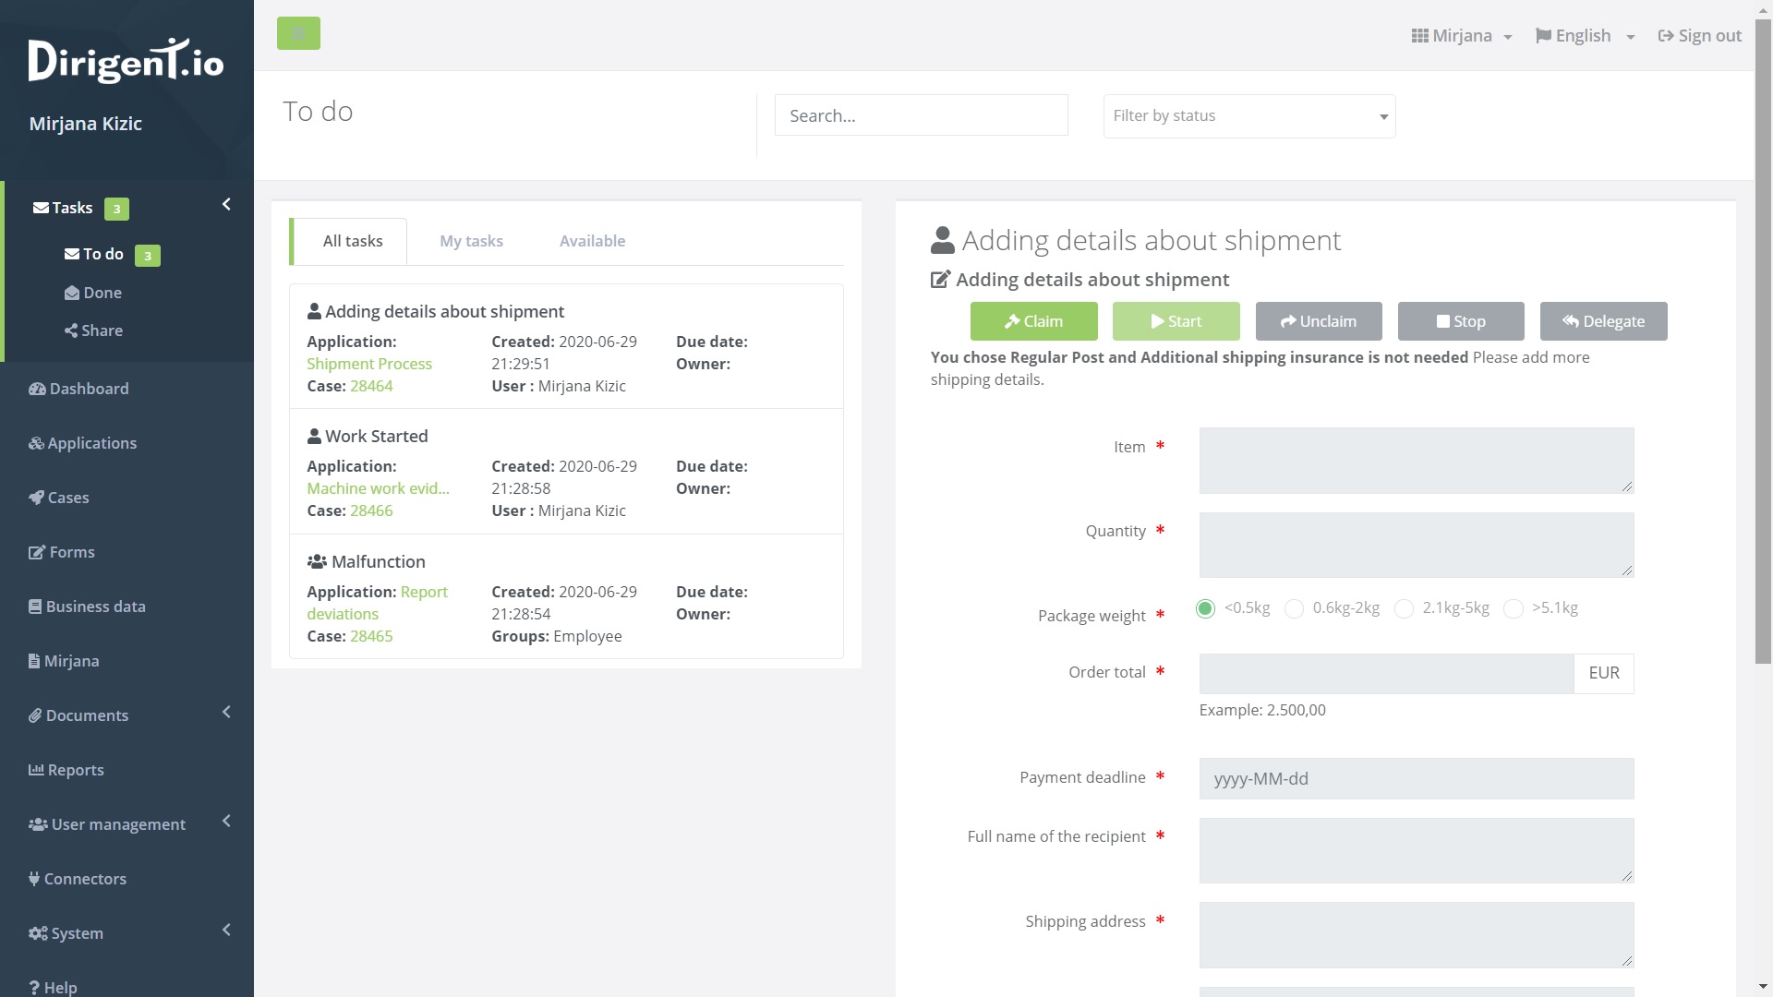The height and width of the screenshot is (997, 1773).
Task: Click the vertical page scrollbar
Action: coord(1763,342)
